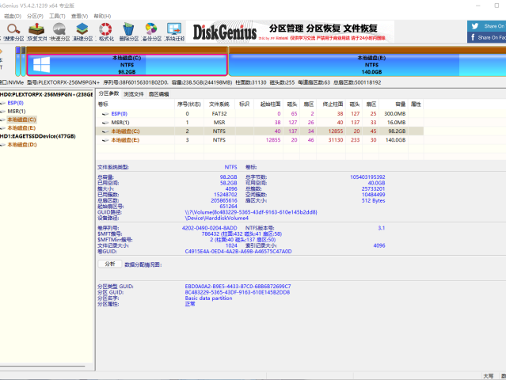Screen dimensions: 506x380
Task: Click the Windows logo on C: partition bar
Action: point(42,65)
